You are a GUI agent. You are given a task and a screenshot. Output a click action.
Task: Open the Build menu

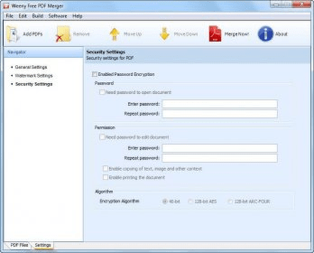coord(38,16)
